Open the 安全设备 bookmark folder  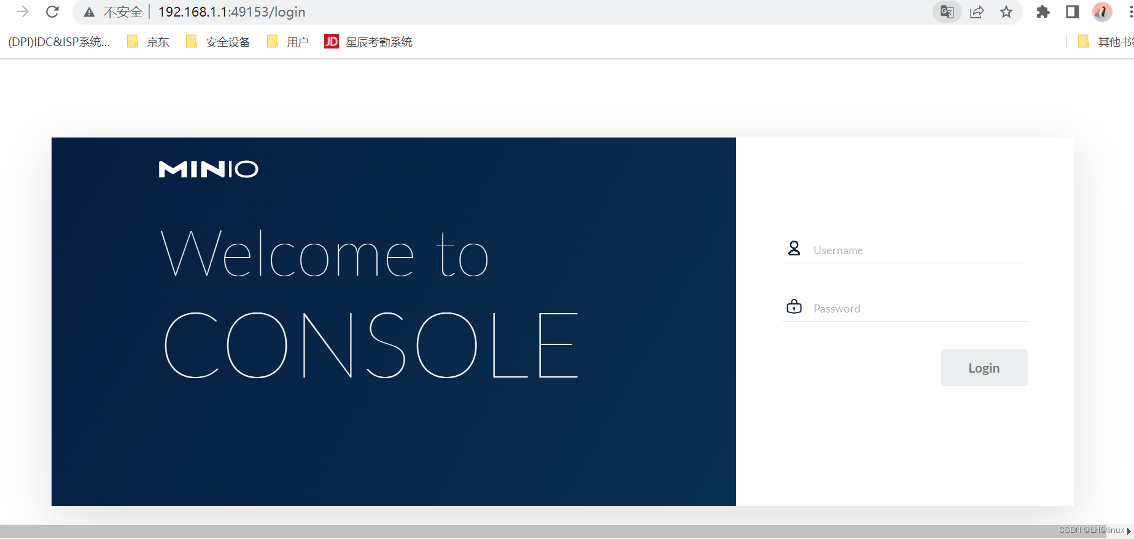click(218, 42)
